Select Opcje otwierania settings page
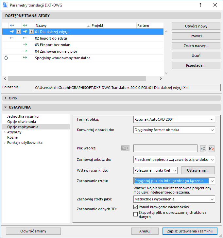 [22, 122]
